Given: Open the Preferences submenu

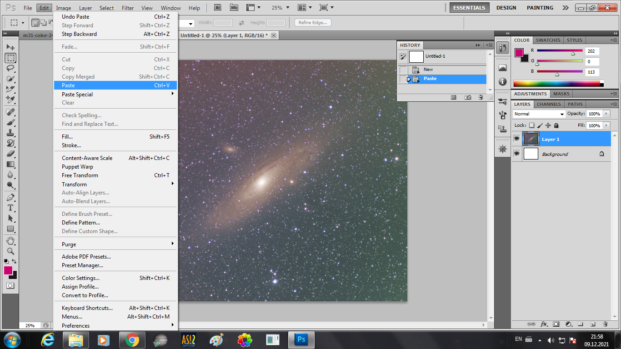Looking at the screenshot, I should point(115,325).
